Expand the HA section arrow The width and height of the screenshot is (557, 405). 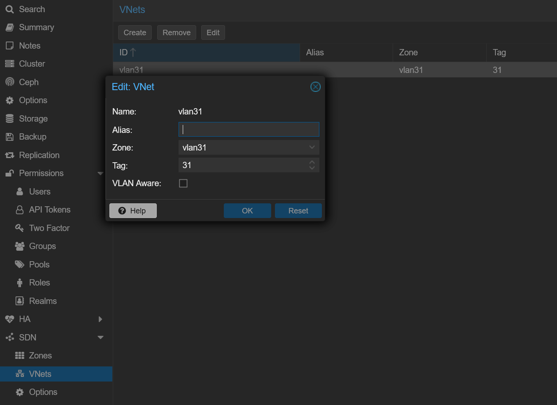[100, 319]
